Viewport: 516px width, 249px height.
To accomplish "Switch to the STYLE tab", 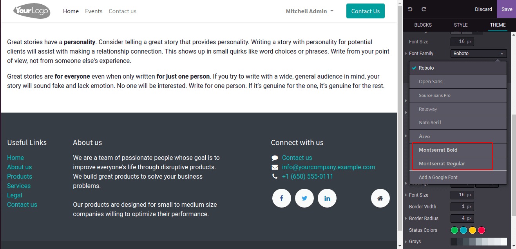I will coord(461,25).
